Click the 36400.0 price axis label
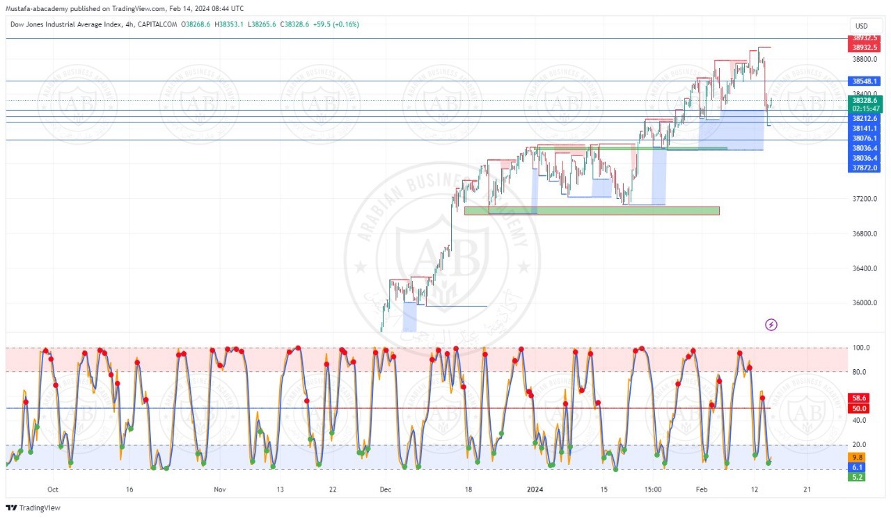891x518 pixels. pyautogui.click(x=865, y=268)
